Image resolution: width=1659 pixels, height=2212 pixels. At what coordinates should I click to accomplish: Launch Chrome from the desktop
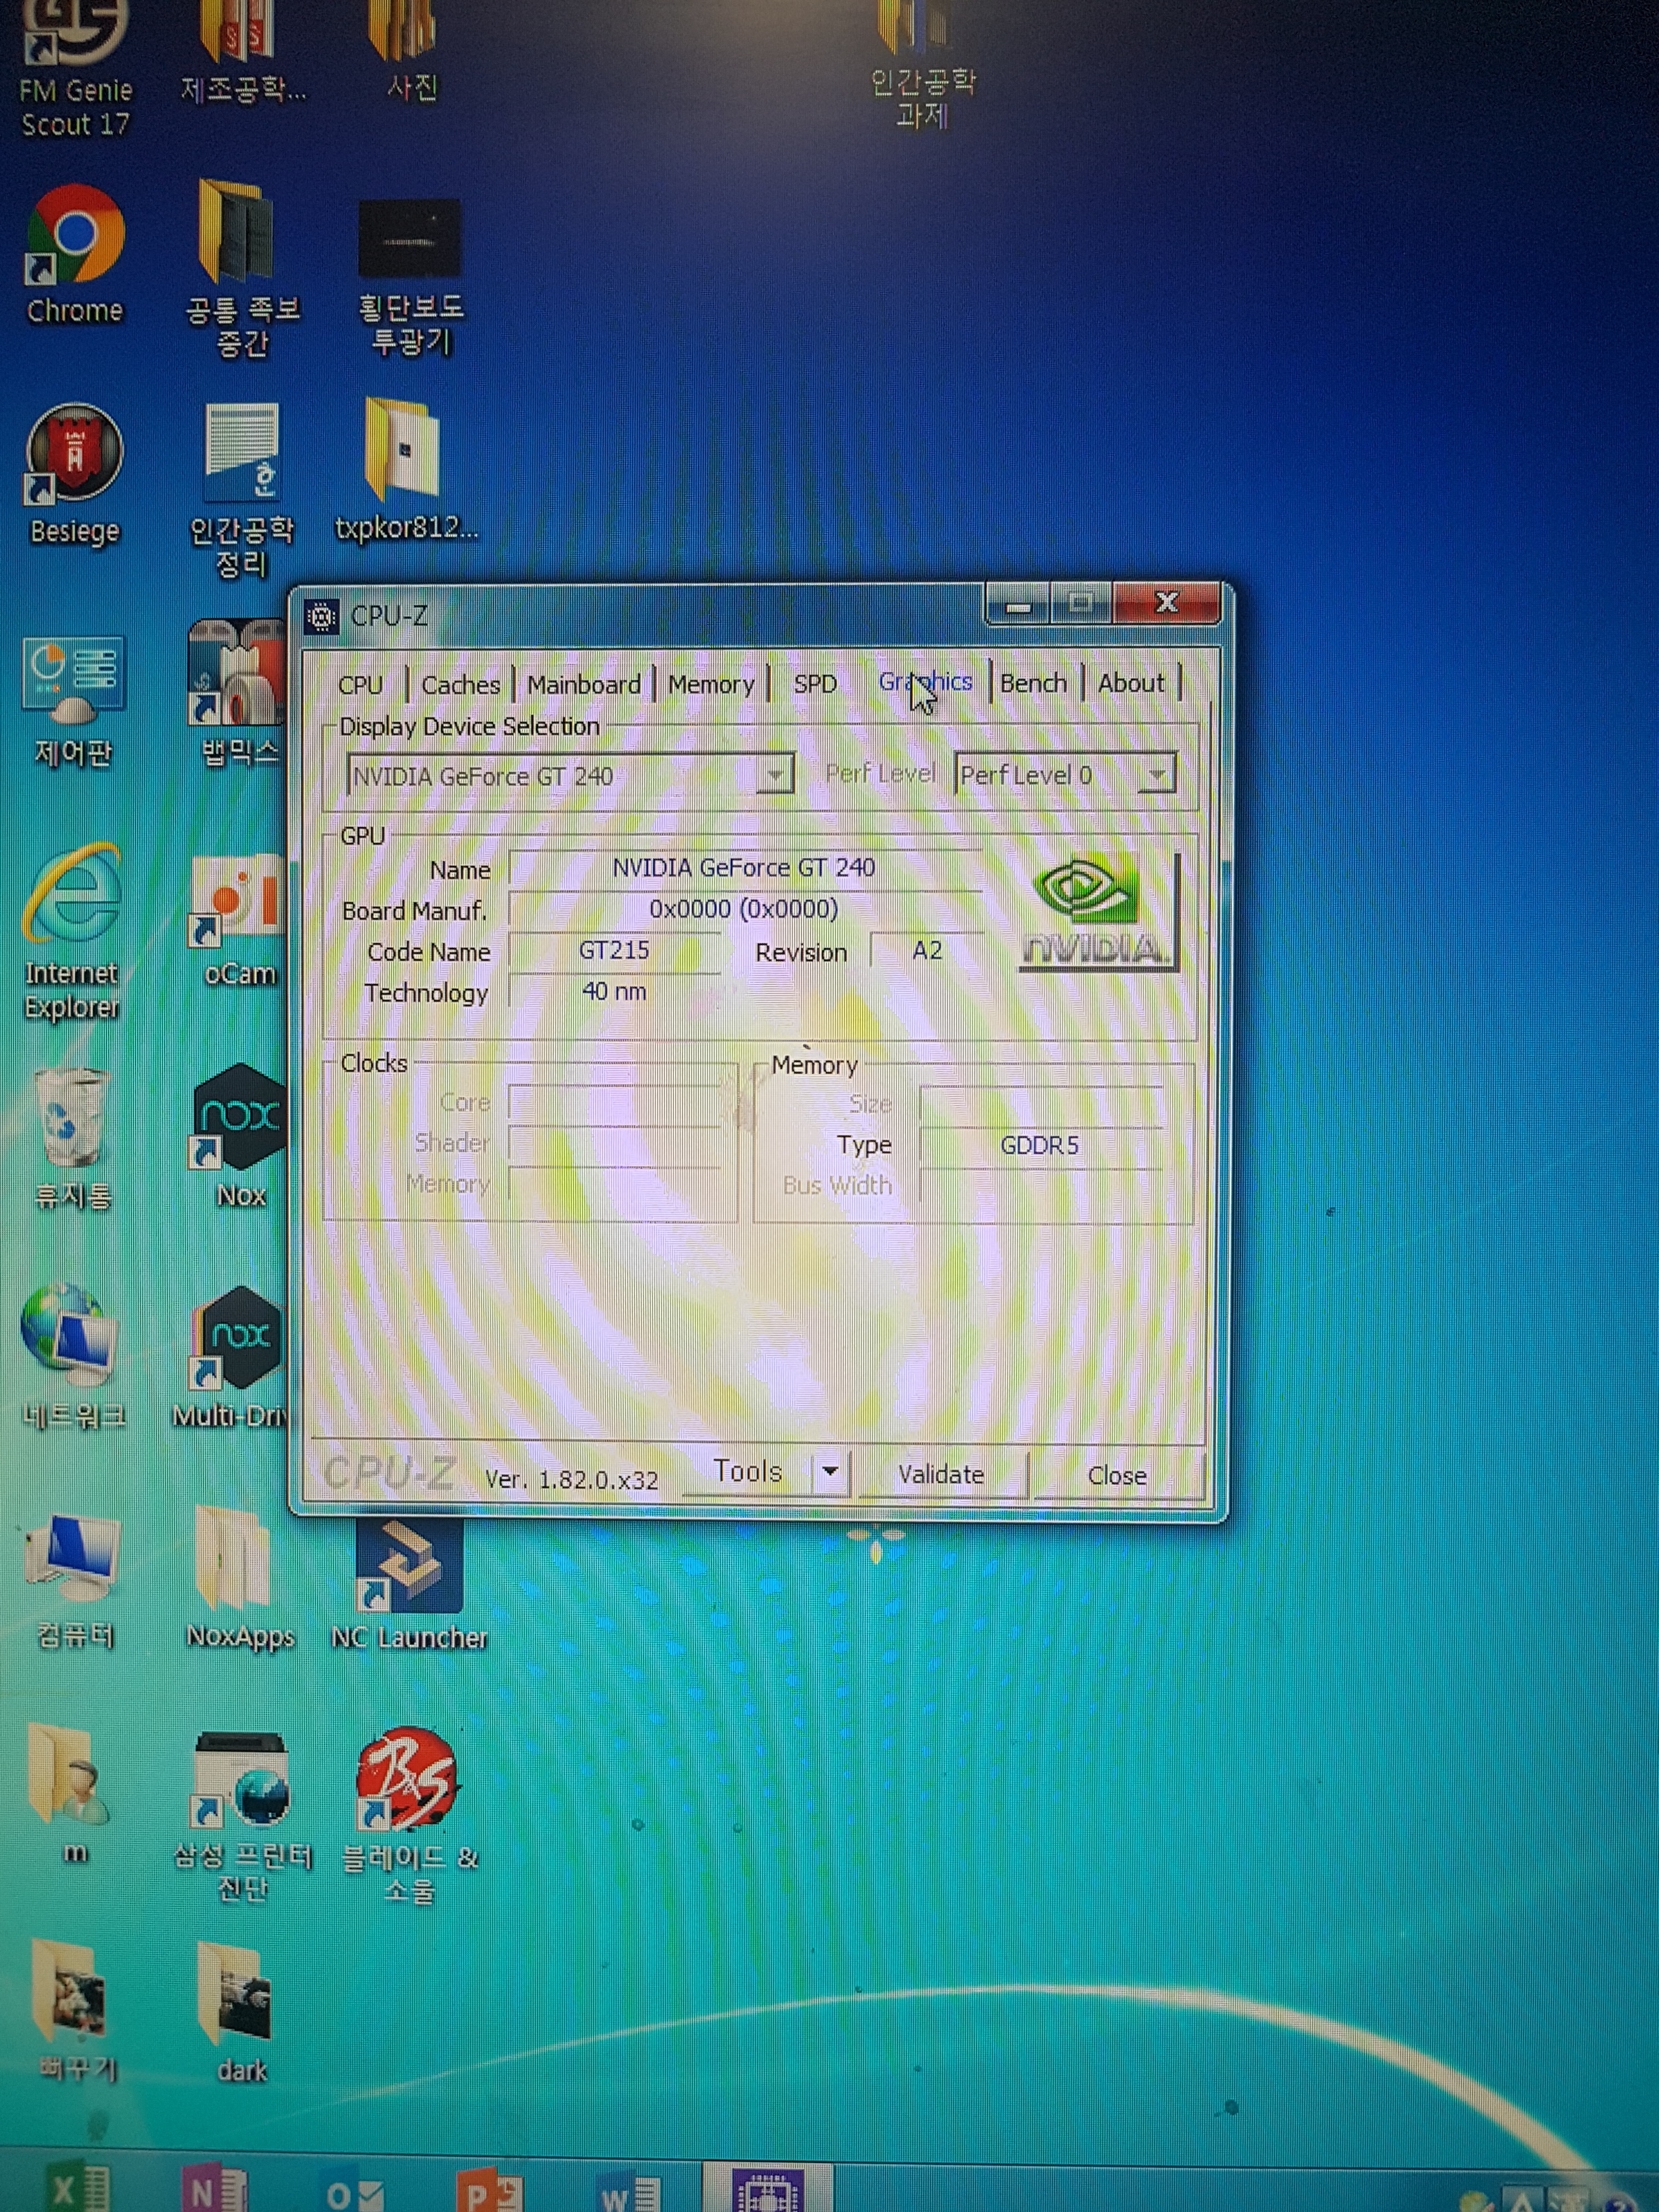75,255
